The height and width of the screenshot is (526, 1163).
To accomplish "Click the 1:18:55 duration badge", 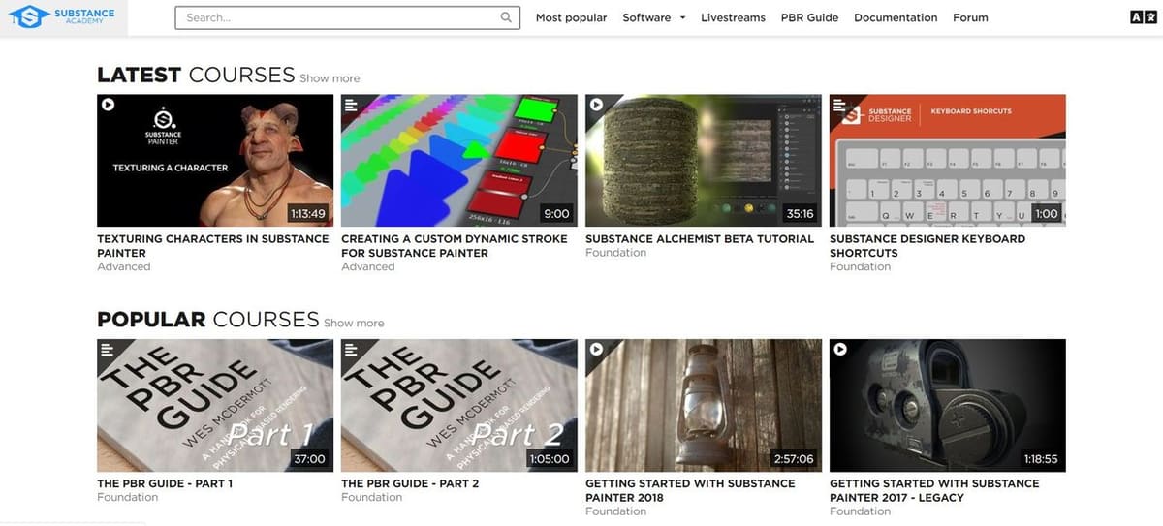I will pos(1041,459).
